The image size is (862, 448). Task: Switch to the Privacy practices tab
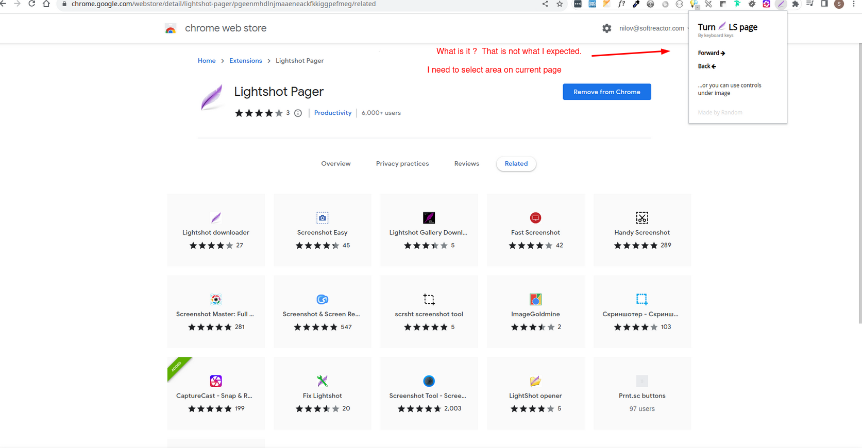pyautogui.click(x=402, y=164)
